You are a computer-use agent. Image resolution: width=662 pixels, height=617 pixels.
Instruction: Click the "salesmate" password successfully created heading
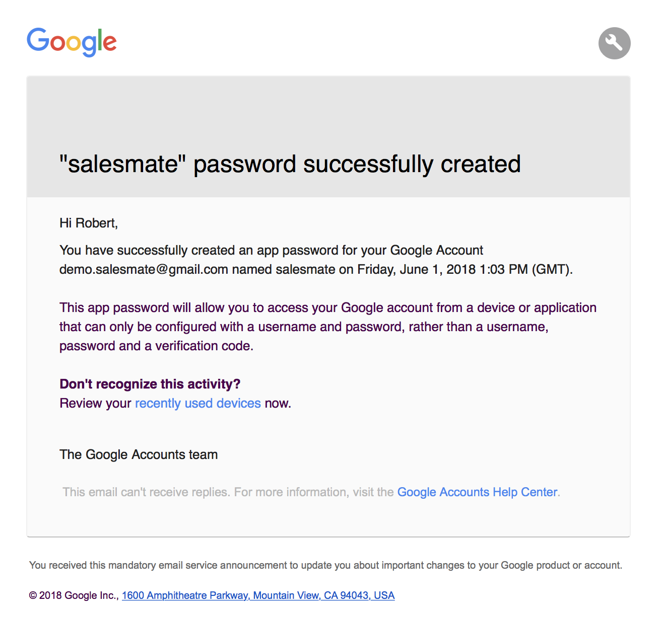click(290, 164)
